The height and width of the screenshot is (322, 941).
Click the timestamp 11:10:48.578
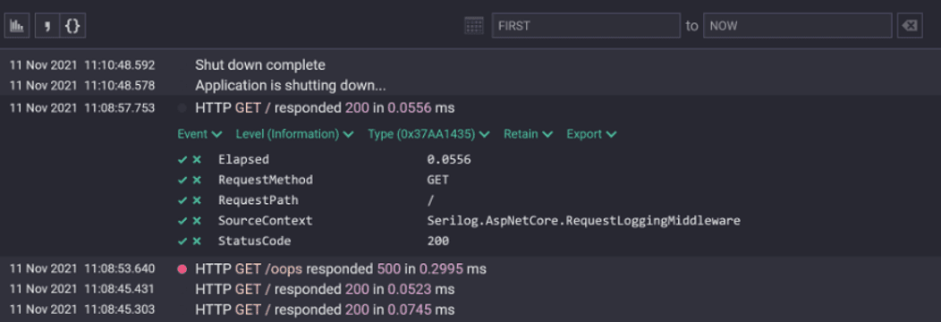(x=120, y=86)
